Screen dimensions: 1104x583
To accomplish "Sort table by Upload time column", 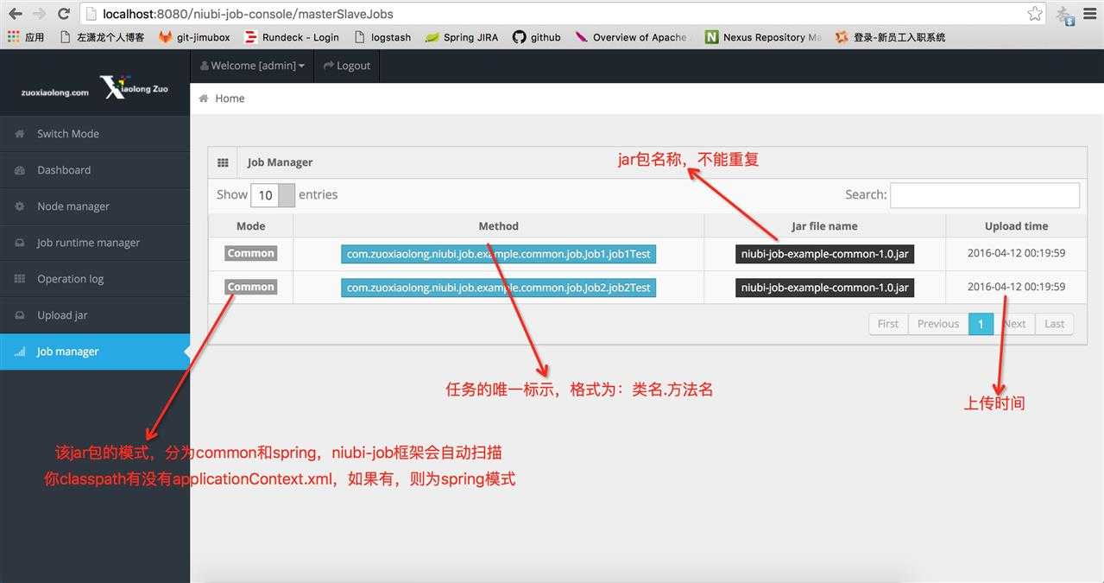I will point(1017,226).
